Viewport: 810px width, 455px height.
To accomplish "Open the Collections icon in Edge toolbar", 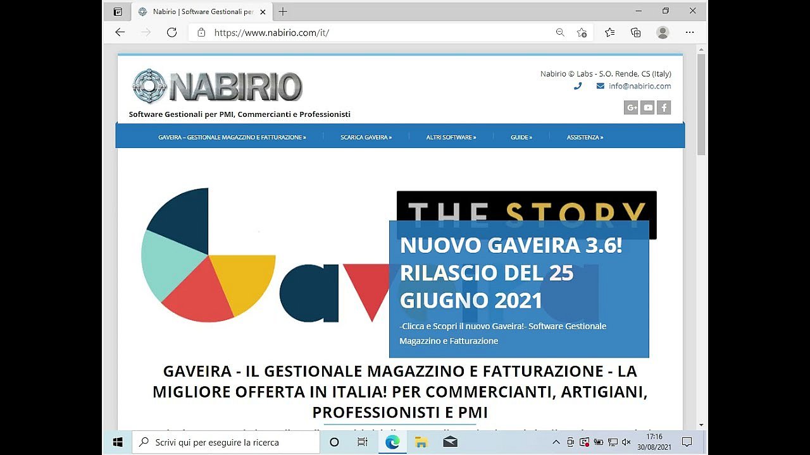I will tap(636, 32).
